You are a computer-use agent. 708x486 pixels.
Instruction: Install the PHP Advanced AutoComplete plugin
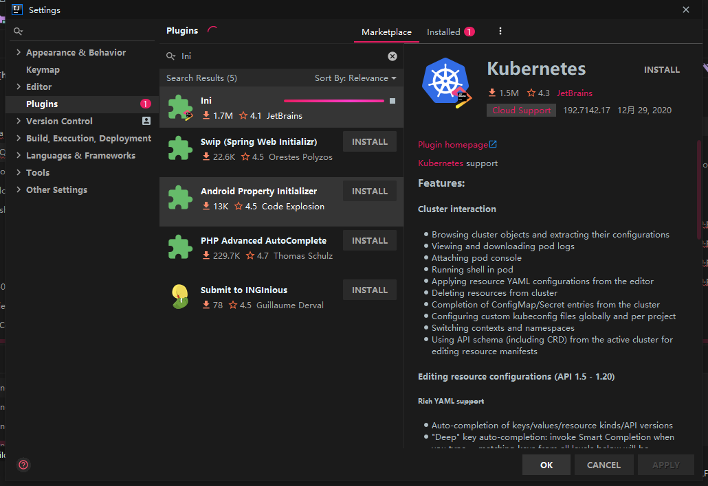coord(370,240)
